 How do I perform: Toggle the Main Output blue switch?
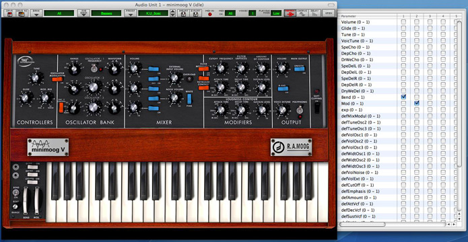point(299,69)
